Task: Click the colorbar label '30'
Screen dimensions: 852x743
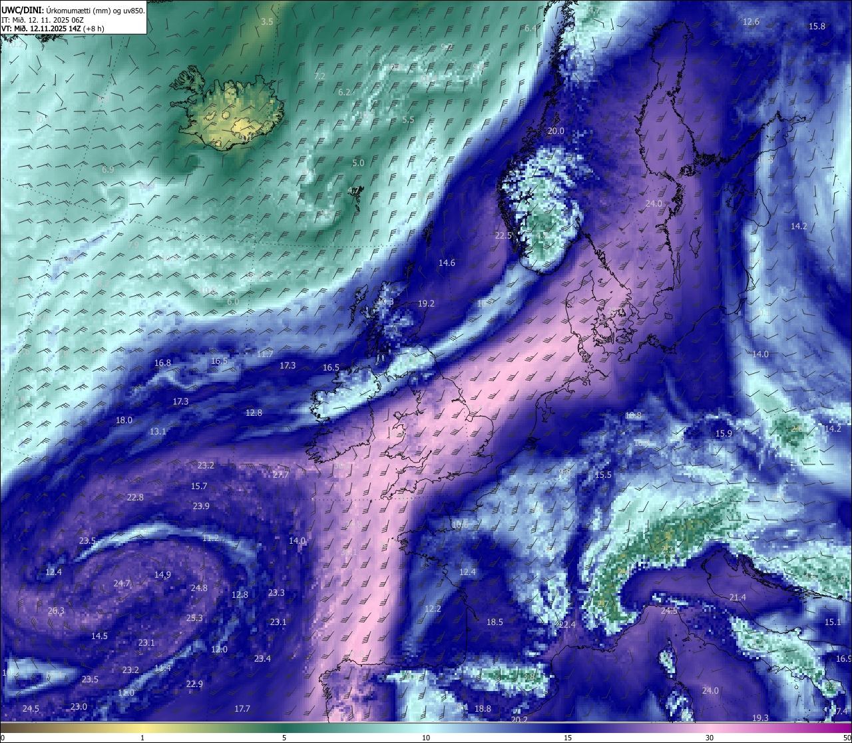Action: click(710, 738)
